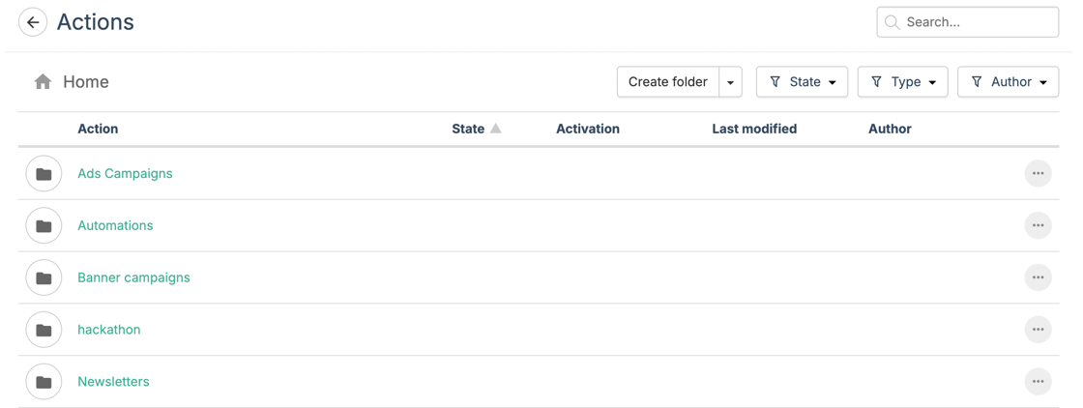Sort by the Last modified column

[754, 129]
